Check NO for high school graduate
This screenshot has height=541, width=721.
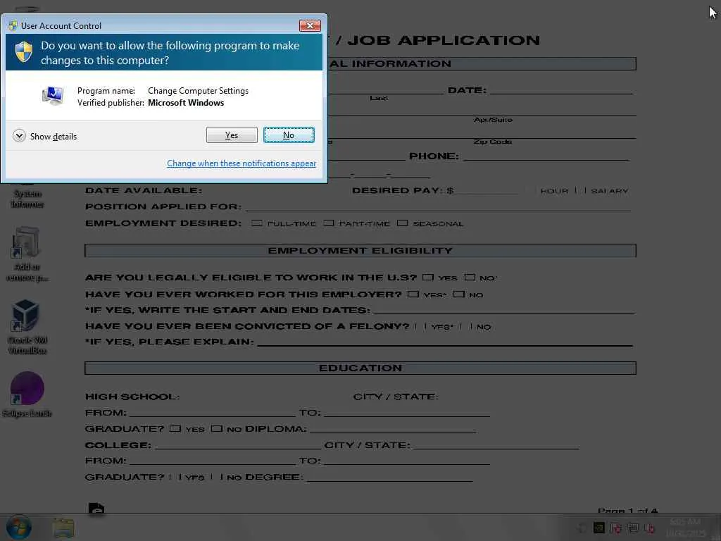[217, 428]
